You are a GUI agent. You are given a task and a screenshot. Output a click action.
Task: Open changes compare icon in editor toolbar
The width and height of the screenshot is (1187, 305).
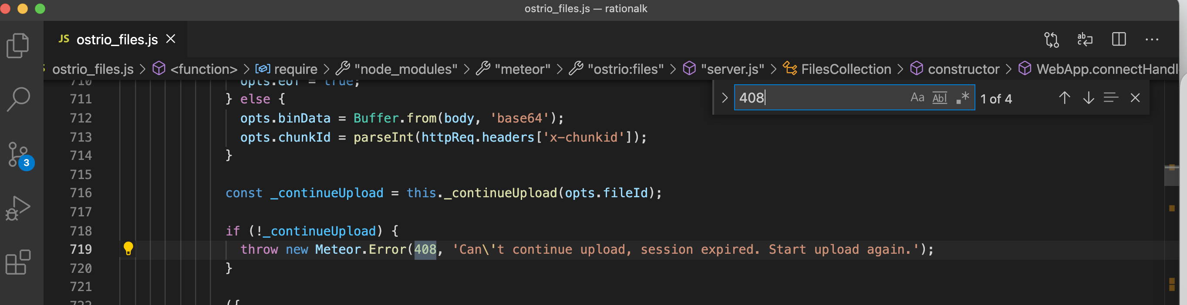click(1052, 40)
